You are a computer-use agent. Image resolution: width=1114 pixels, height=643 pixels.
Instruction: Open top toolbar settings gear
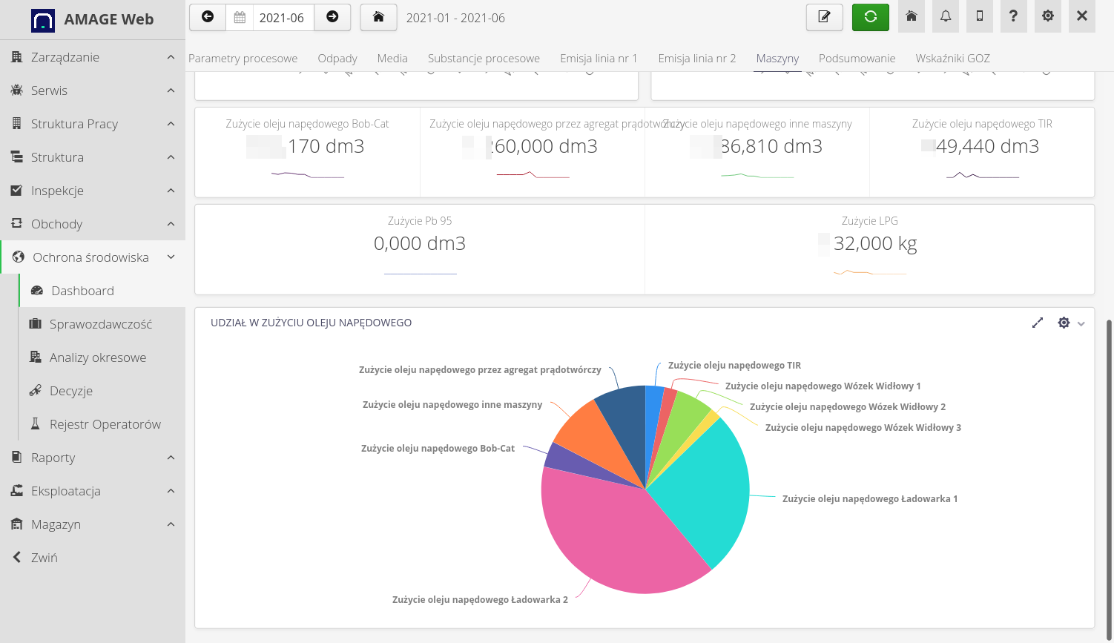(x=1047, y=16)
